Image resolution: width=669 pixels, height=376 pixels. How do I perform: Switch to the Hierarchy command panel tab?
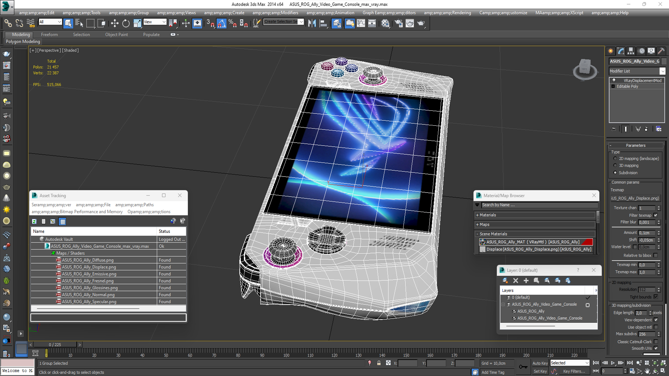click(x=631, y=51)
